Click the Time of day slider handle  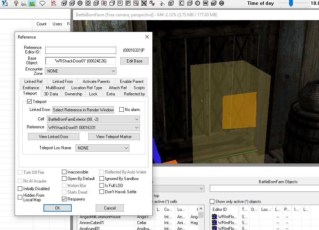point(291,3)
